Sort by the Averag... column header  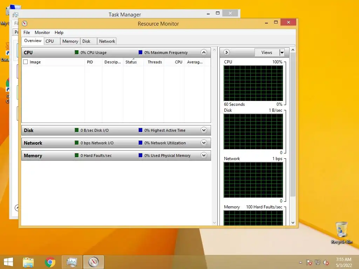194,62
